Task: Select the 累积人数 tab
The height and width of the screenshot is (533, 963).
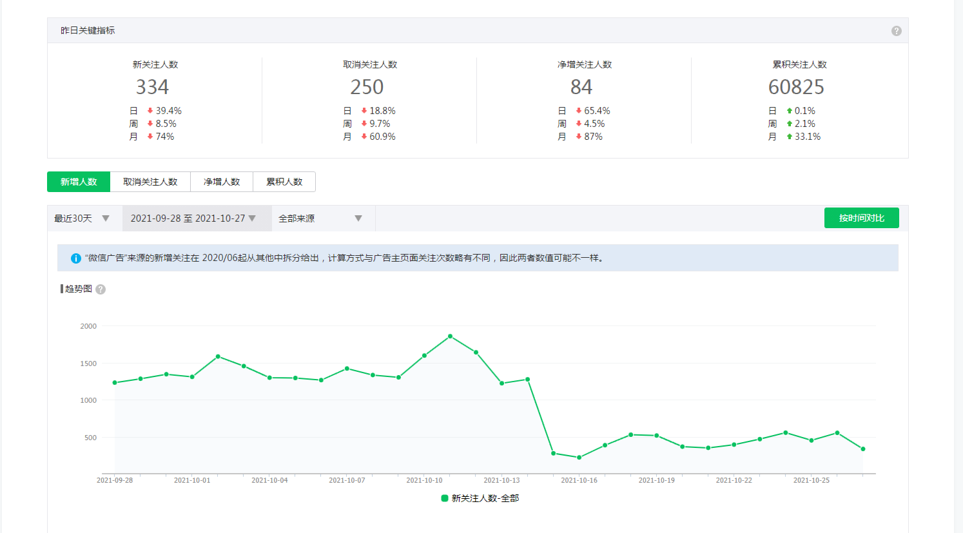Action: pyautogui.click(x=284, y=182)
